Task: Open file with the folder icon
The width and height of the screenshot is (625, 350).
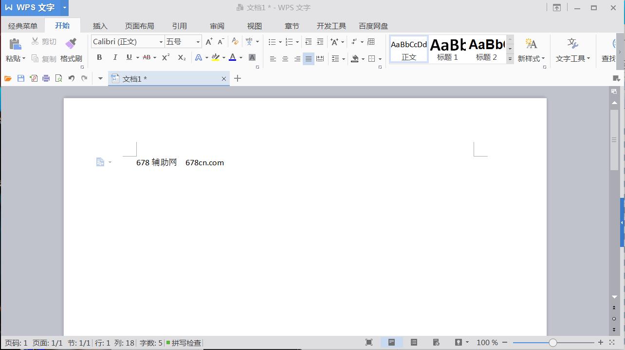Action: 8,78
